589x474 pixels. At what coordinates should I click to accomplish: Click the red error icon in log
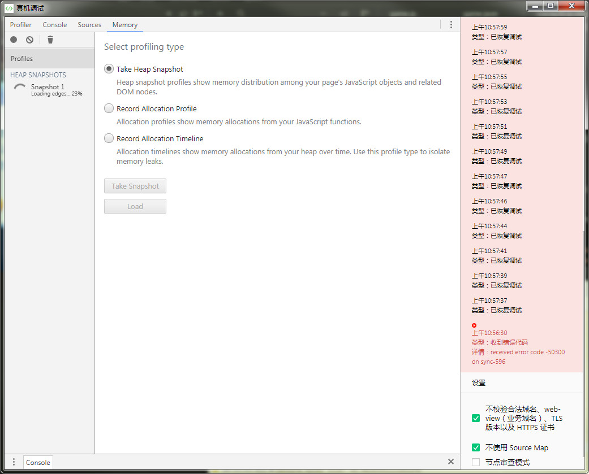tap(474, 325)
